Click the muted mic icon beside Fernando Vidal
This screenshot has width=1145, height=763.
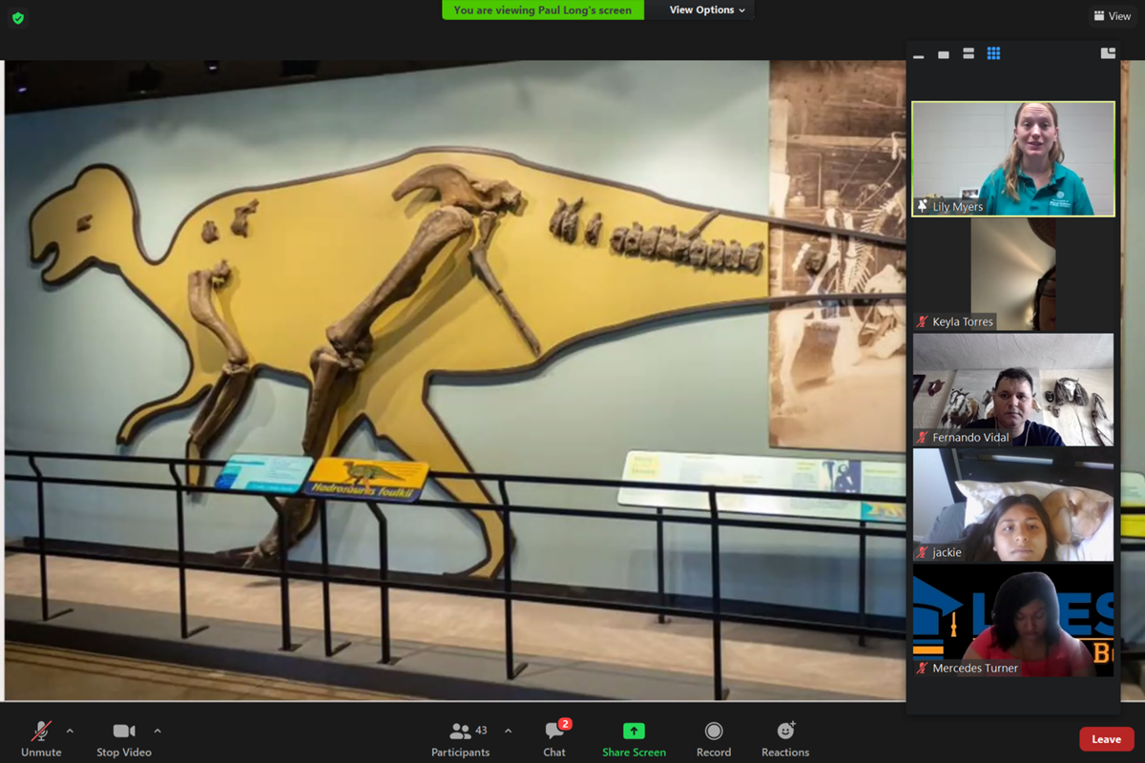(x=922, y=438)
